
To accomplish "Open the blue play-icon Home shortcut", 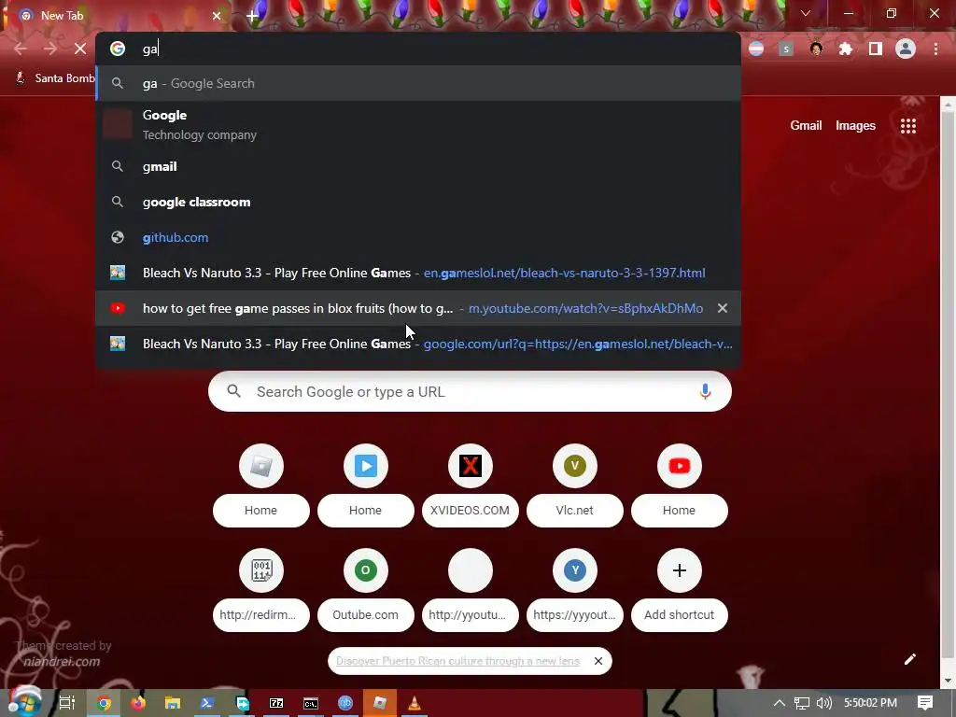I will tap(366, 485).
